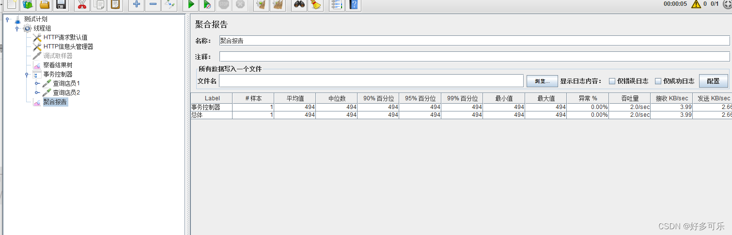
Task: Click the yellow warning triangle icon
Action: 696,4
